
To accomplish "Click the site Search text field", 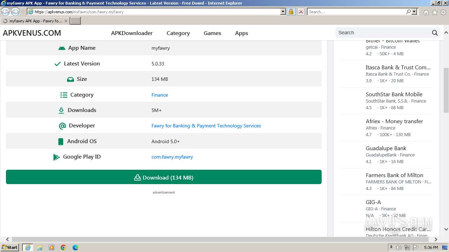I will coord(383,33).
